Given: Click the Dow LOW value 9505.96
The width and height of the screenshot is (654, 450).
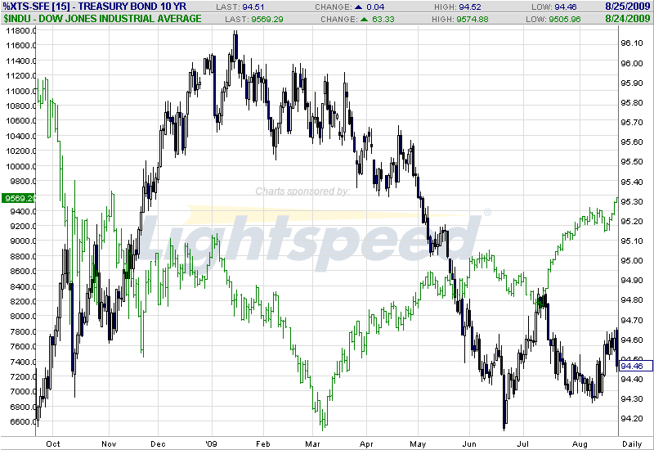Looking at the screenshot, I should click(564, 19).
